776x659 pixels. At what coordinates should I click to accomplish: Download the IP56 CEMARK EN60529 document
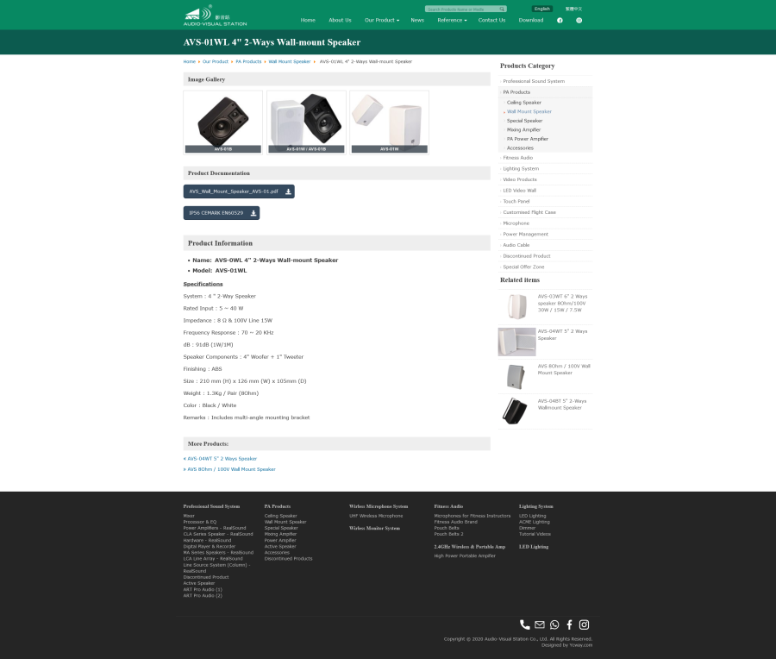click(221, 213)
